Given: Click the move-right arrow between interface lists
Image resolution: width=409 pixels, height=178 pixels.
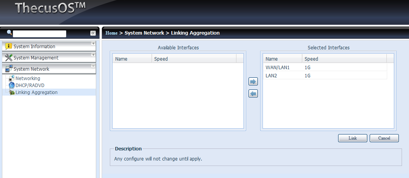Looking at the screenshot, I should [253, 82].
